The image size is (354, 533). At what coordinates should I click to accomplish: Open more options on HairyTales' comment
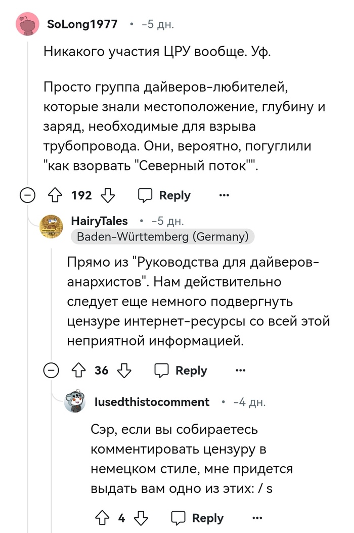tap(240, 371)
